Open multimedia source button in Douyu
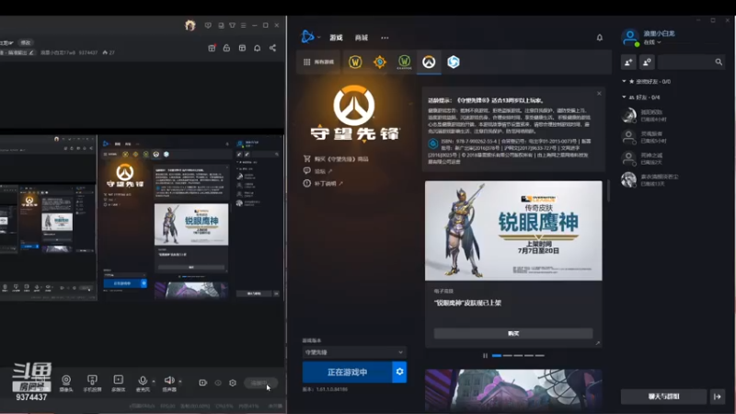The width and height of the screenshot is (736, 414). pos(119,383)
